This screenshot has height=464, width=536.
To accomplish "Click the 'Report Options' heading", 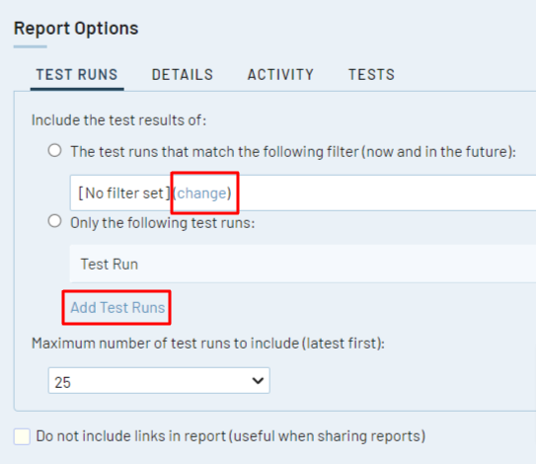I will click(x=76, y=28).
